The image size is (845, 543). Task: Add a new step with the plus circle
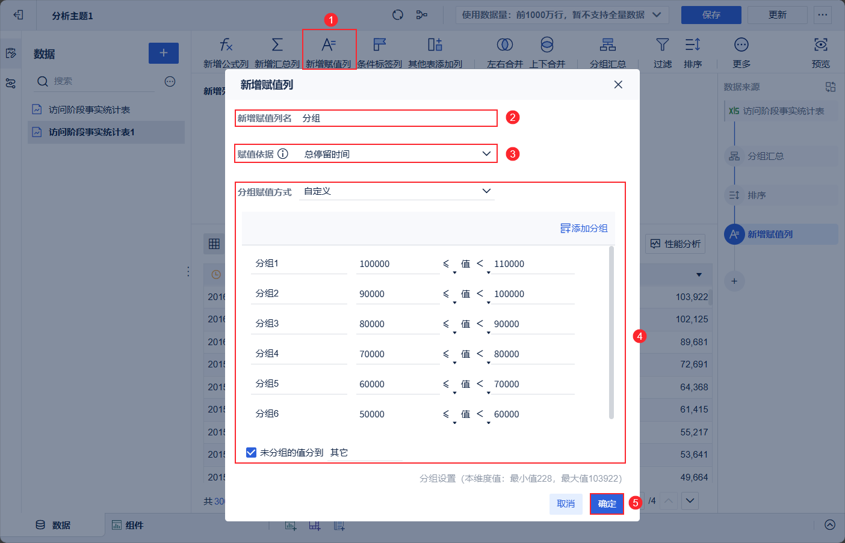[x=734, y=281]
